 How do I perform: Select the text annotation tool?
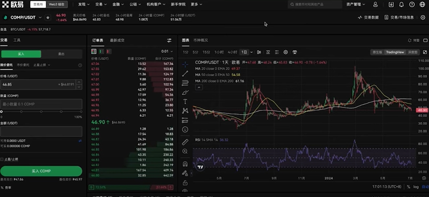185,101
